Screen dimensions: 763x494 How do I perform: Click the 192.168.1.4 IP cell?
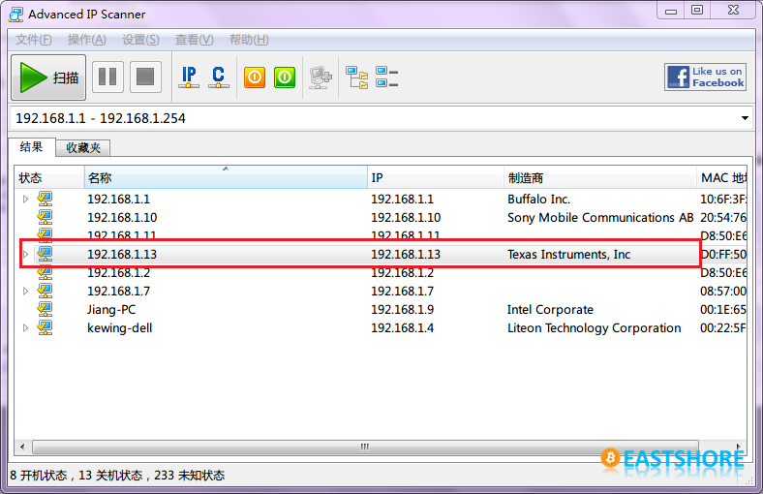(x=403, y=328)
